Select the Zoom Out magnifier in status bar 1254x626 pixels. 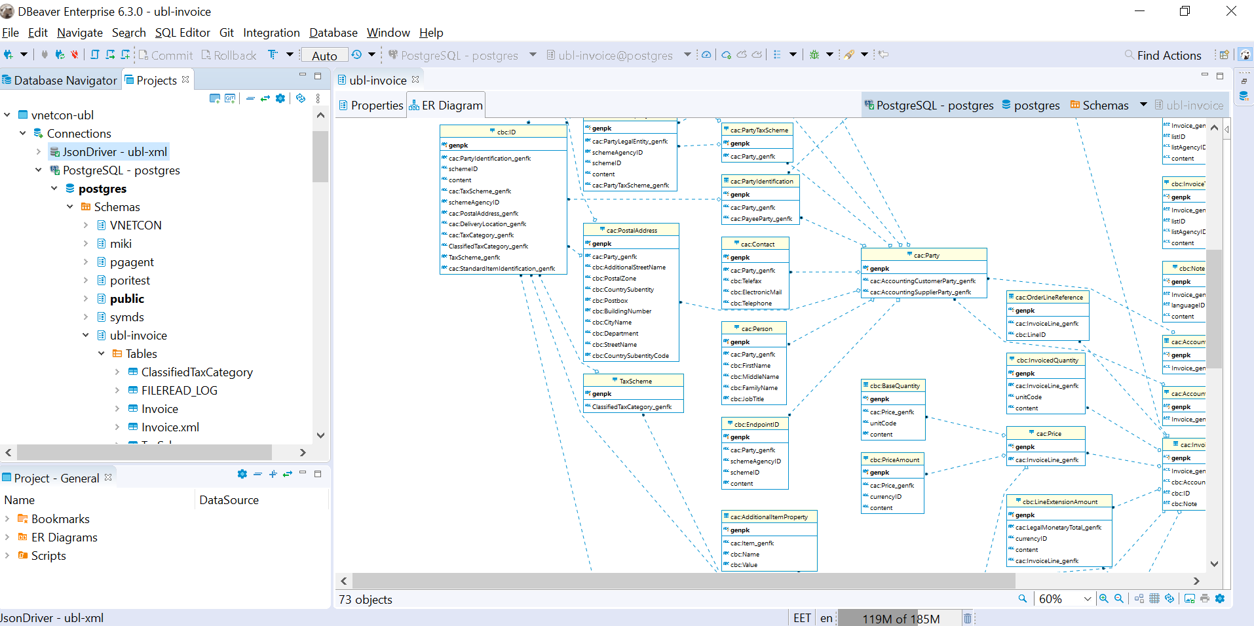point(1119,598)
